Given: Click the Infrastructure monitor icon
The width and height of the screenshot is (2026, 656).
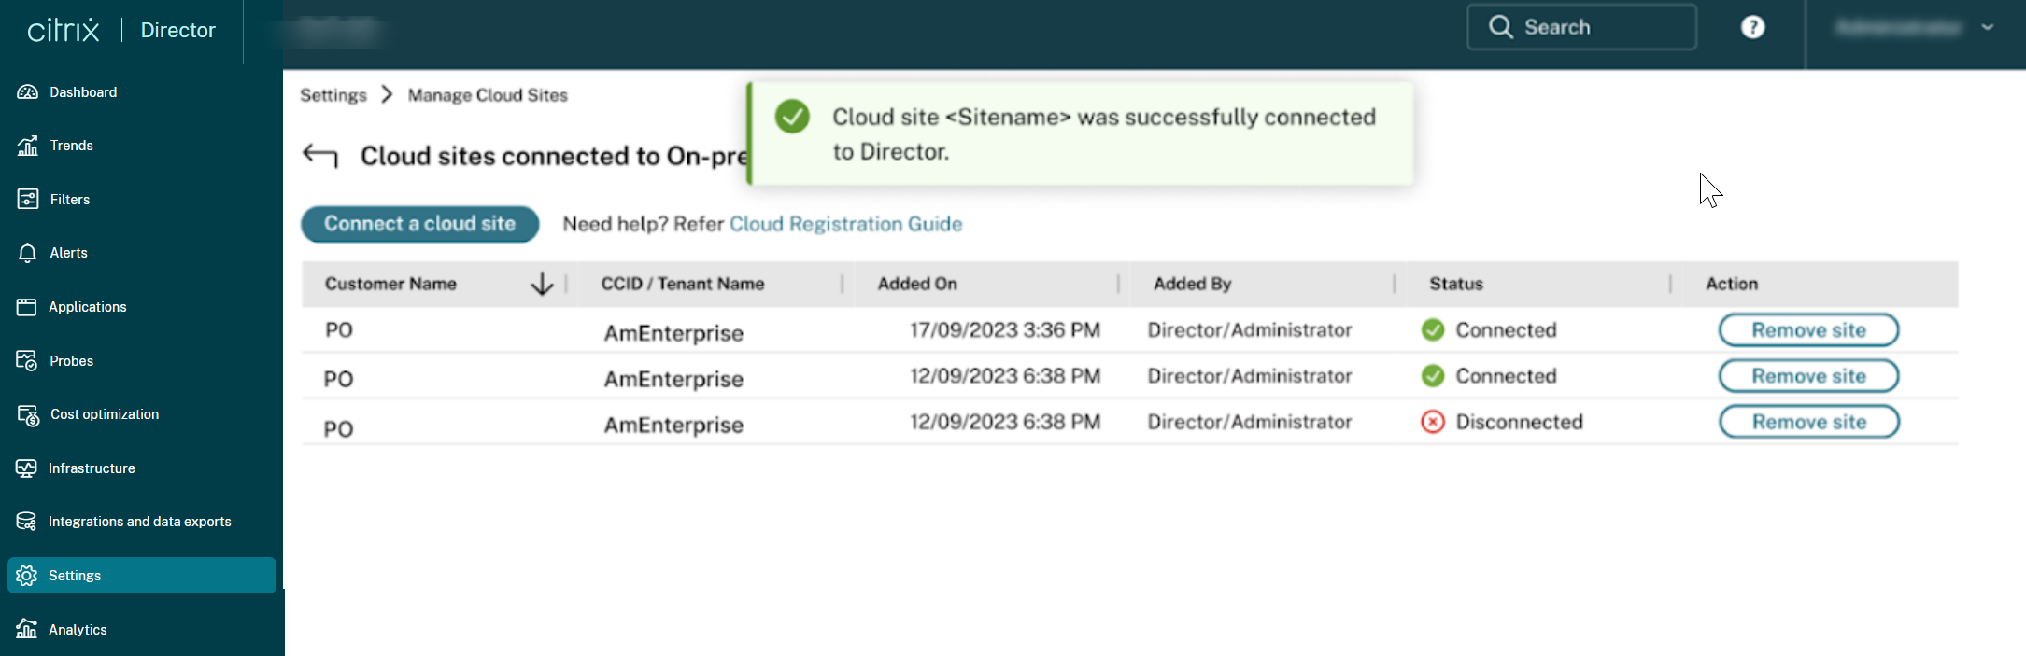Looking at the screenshot, I should [x=27, y=468].
